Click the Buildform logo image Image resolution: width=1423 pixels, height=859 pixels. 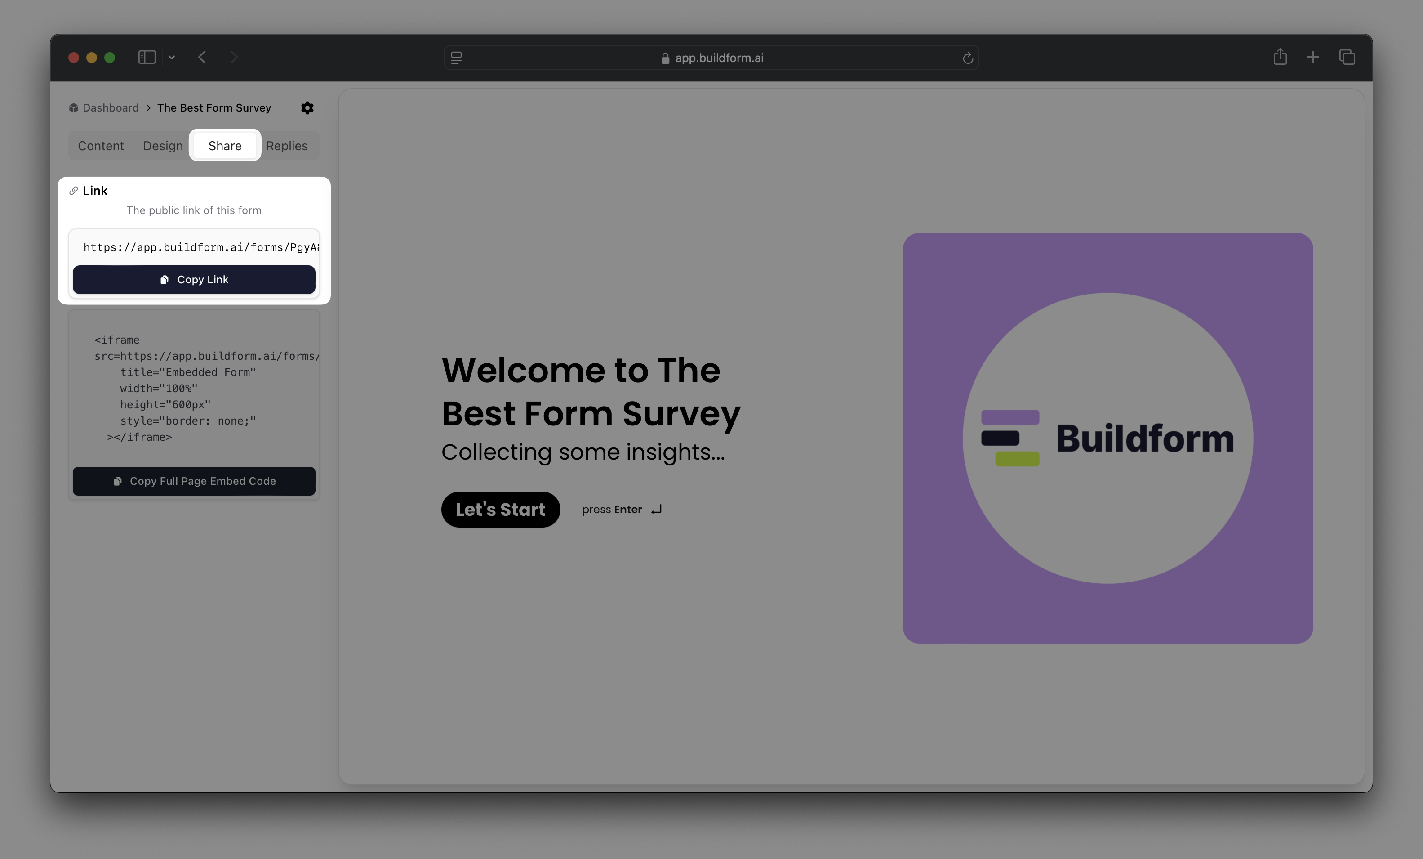click(x=1107, y=438)
